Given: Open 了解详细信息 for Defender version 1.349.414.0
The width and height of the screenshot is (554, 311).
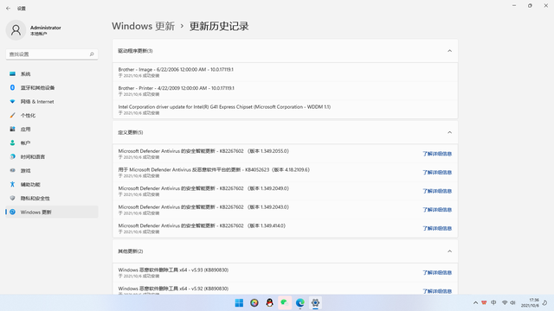Looking at the screenshot, I should tap(437, 228).
